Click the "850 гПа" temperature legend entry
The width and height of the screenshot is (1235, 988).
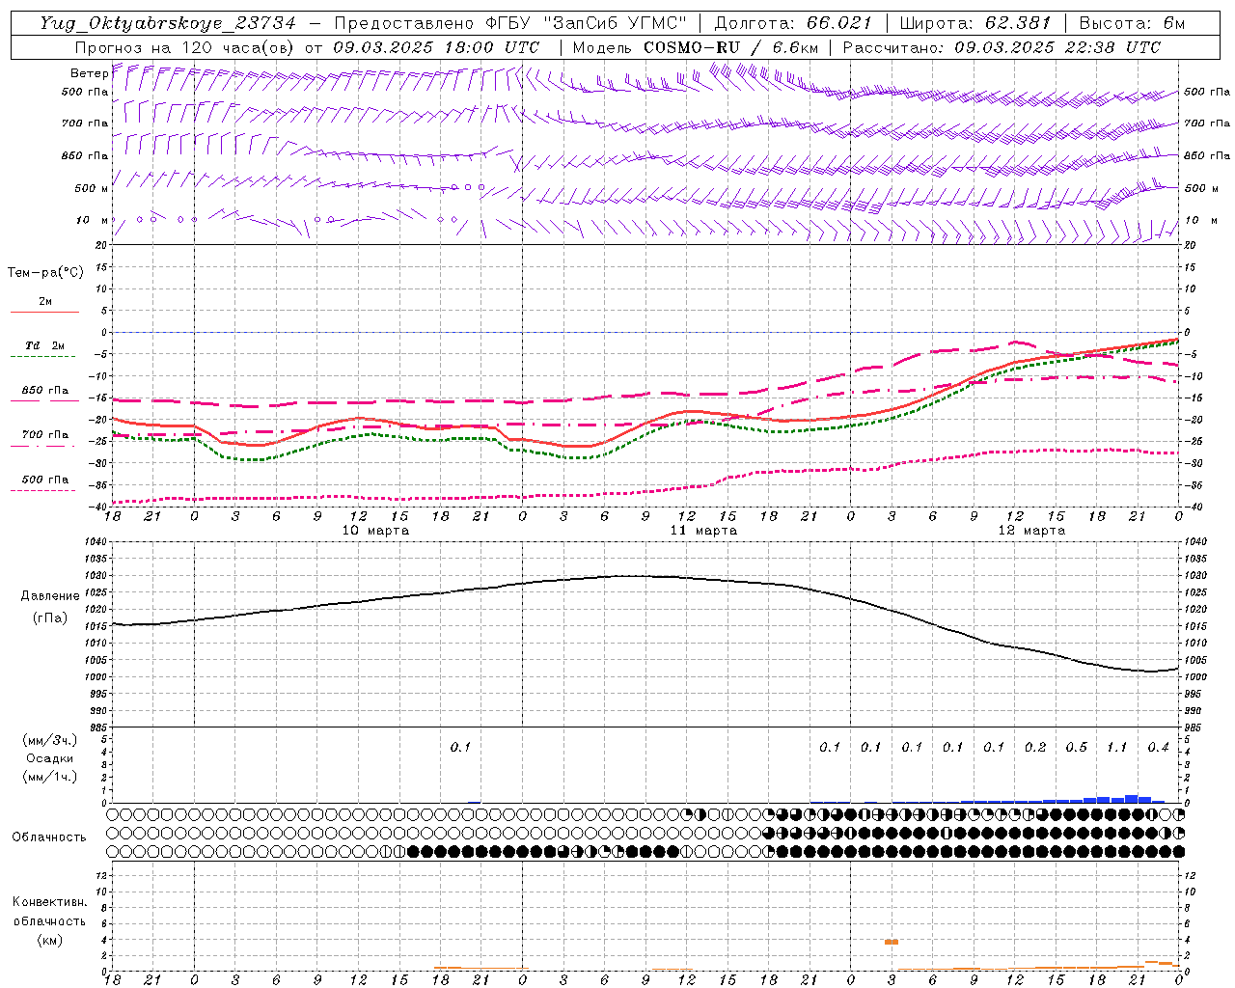pos(45,391)
